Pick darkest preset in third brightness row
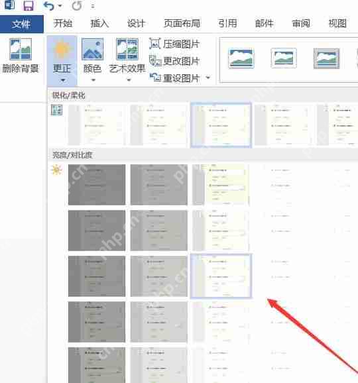This screenshot has width=358, height=383. coord(97,276)
